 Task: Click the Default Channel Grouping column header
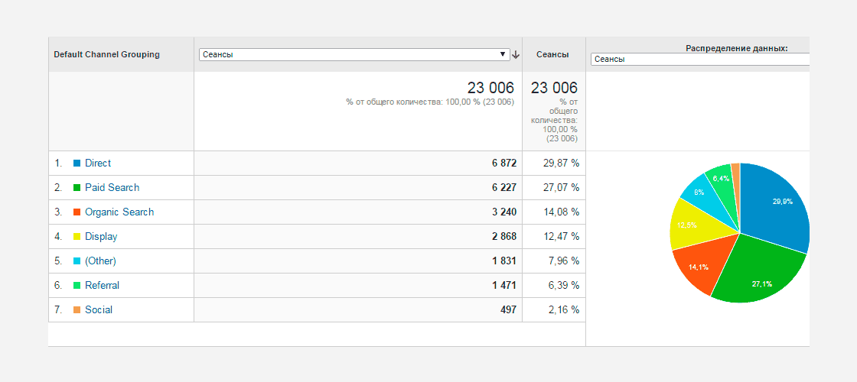click(x=106, y=54)
